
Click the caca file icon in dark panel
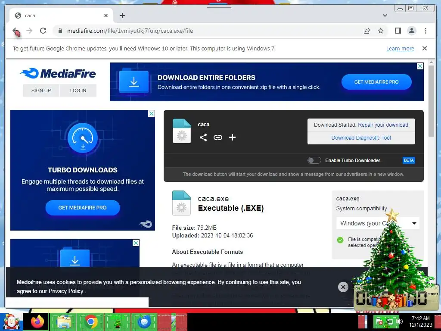point(182,131)
